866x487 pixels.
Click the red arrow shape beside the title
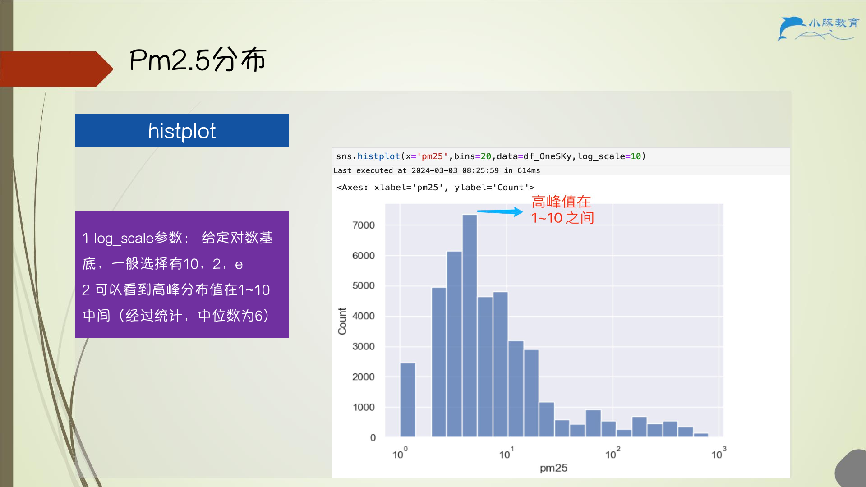click(x=56, y=69)
